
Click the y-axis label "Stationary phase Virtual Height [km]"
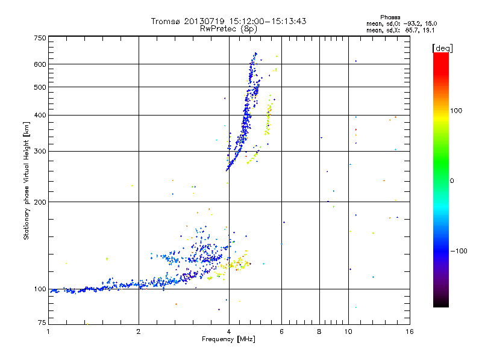point(27,181)
